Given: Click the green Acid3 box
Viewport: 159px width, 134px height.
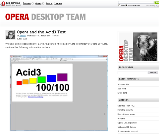Looking at the screenshot, I should point(41,79).
